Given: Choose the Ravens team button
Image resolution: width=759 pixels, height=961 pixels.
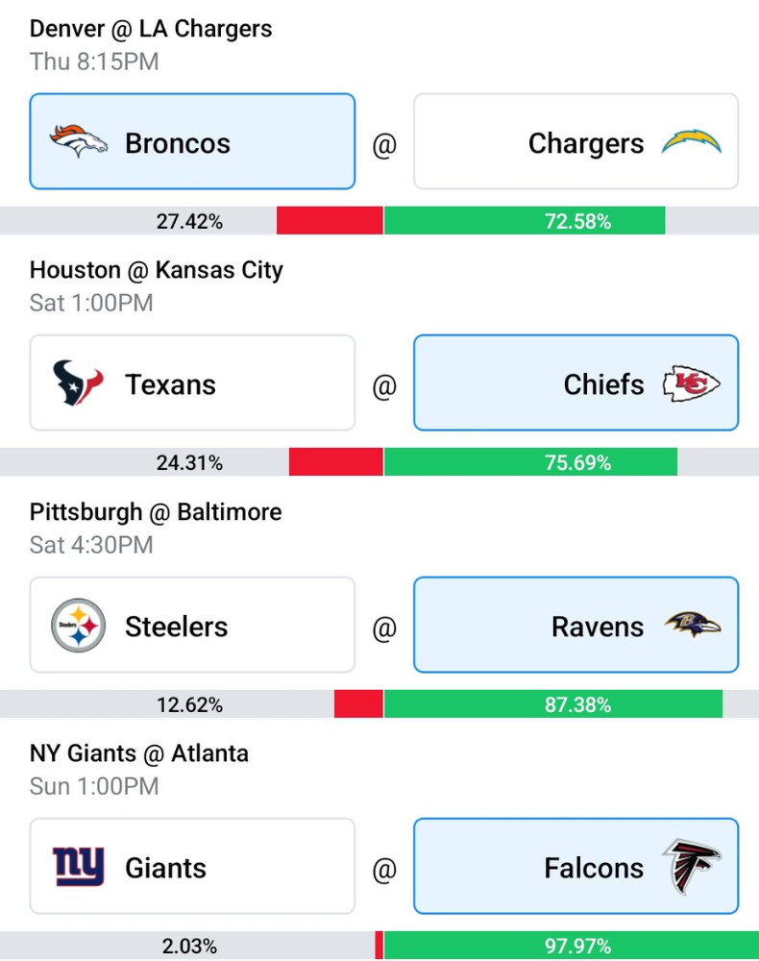Looking at the screenshot, I should (x=575, y=625).
